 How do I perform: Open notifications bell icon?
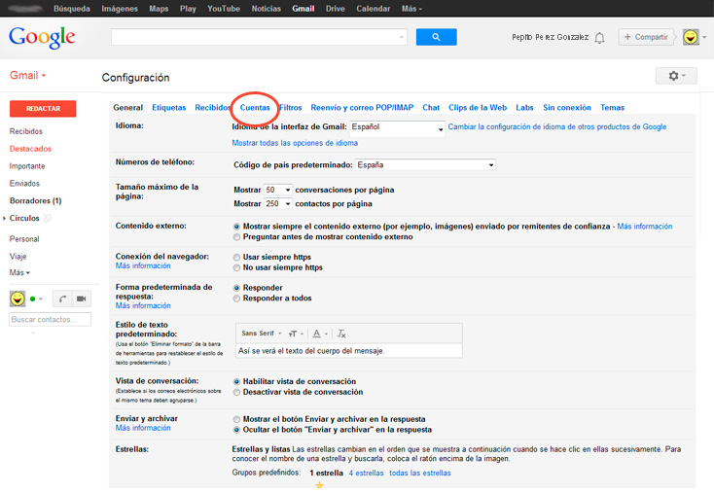tap(600, 38)
